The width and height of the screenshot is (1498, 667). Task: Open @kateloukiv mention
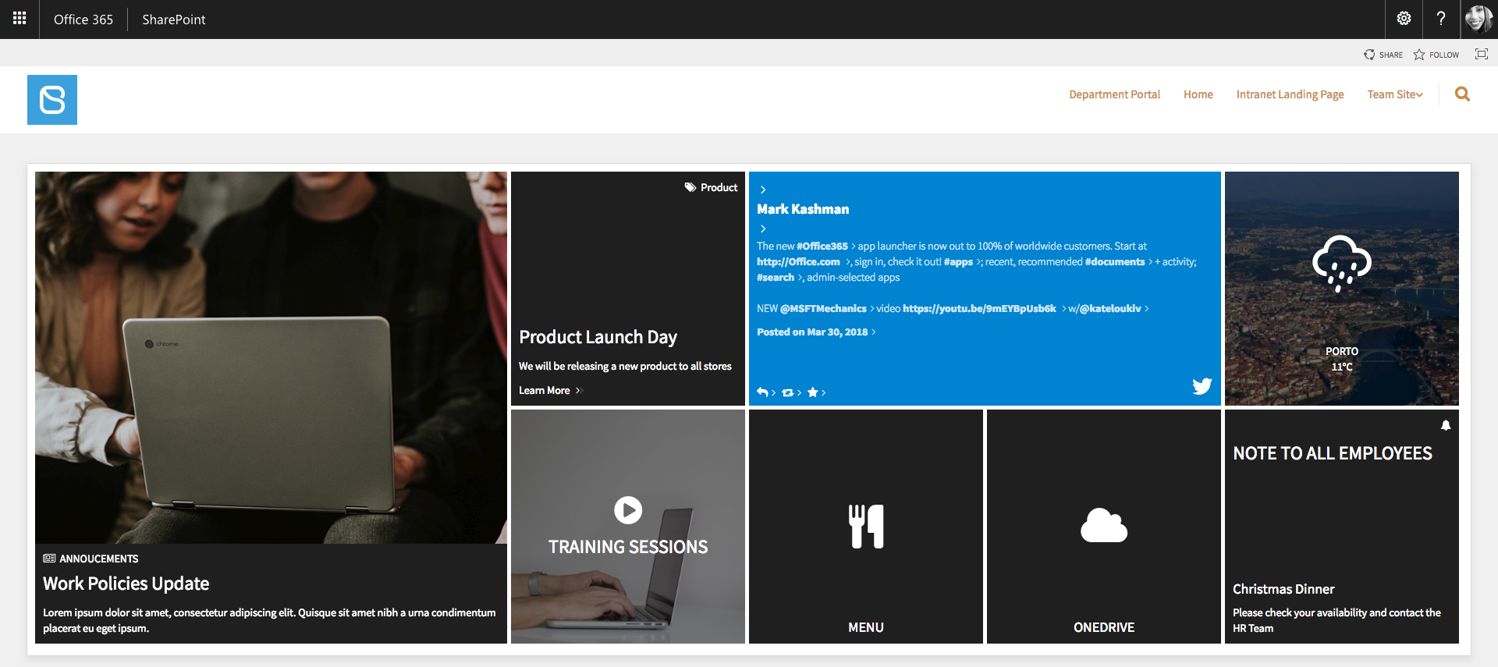point(1110,308)
